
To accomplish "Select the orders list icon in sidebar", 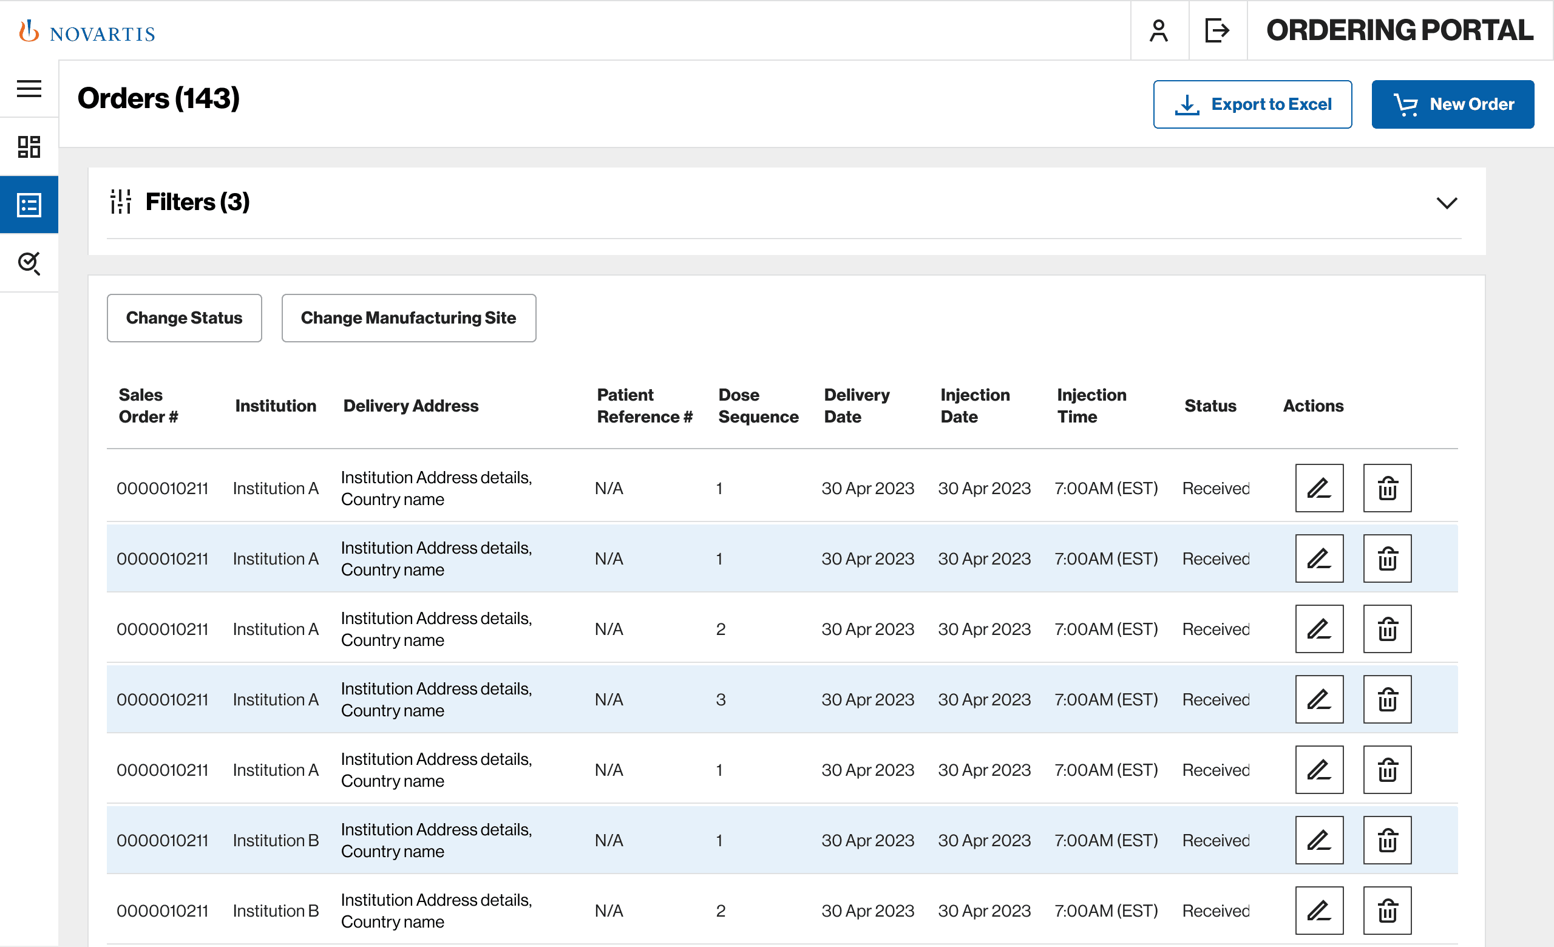I will click(29, 205).
